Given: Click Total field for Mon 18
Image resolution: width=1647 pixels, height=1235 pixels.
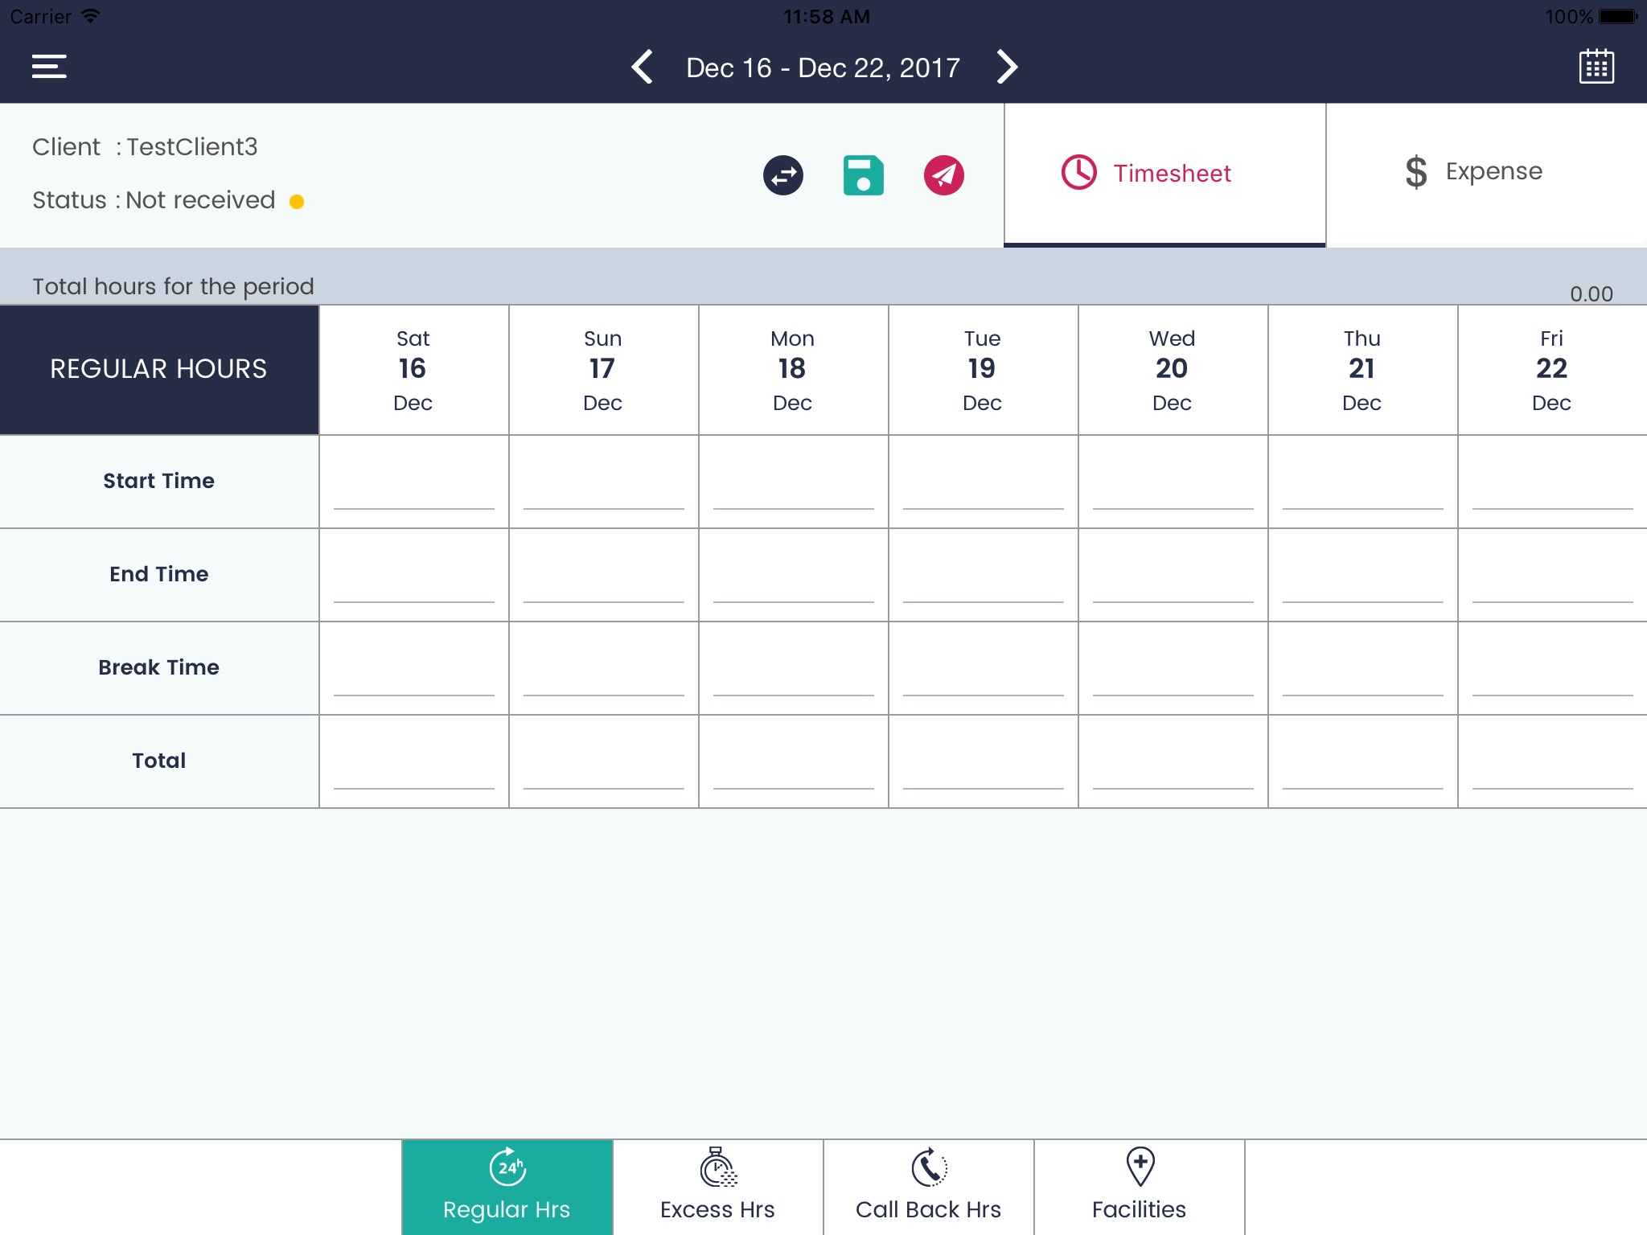Looking at the screenshot, I should (794, 761).
